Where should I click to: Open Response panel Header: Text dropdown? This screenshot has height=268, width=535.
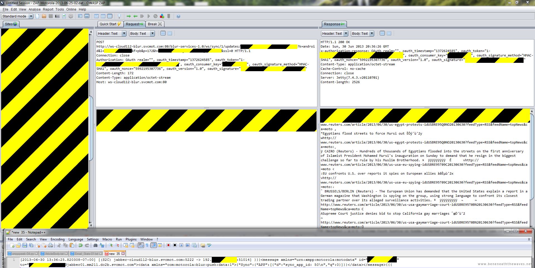click(335, 33)
